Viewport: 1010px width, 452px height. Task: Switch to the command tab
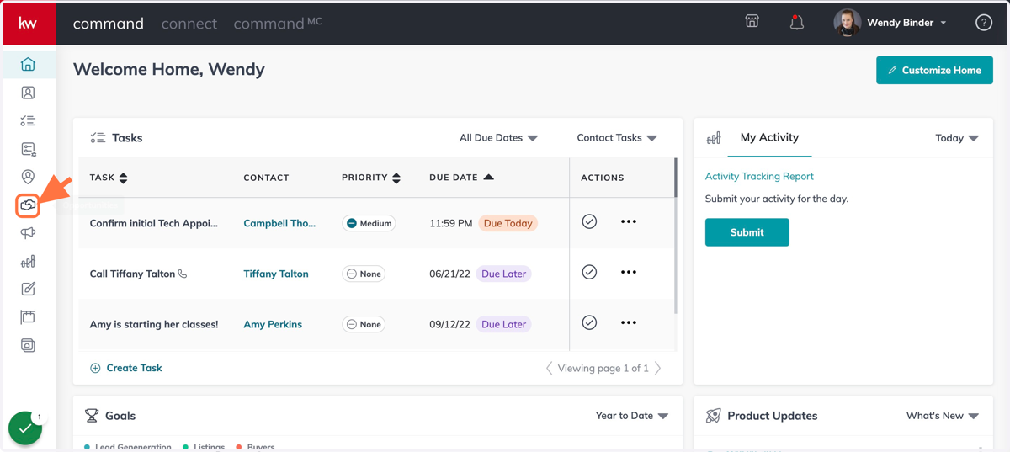pyautogui.click(x=109, y=24)
